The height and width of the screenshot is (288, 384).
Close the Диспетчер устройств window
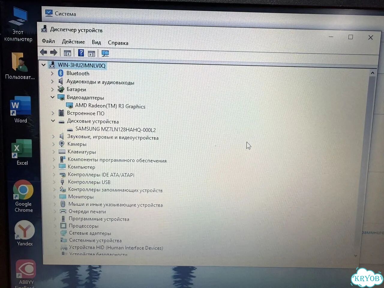[370, 37]
